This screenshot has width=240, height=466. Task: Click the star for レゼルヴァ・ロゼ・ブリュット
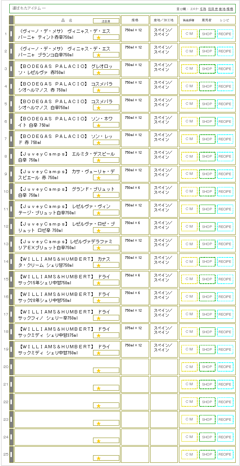pyautogui.click(x=98, y=230)
